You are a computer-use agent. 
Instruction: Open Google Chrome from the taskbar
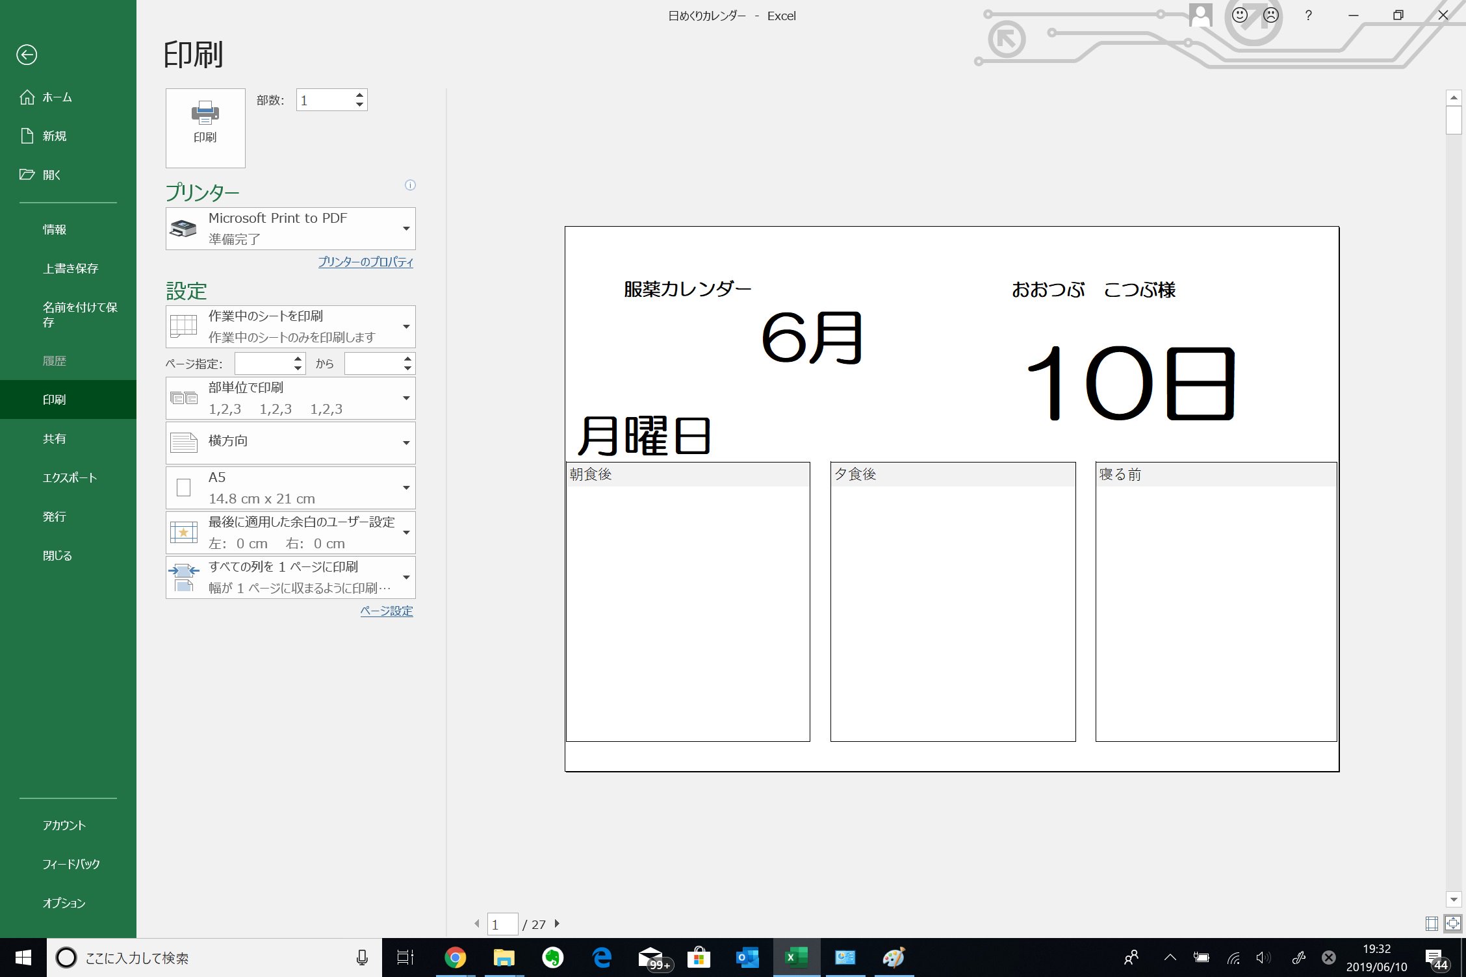point(455,958)
